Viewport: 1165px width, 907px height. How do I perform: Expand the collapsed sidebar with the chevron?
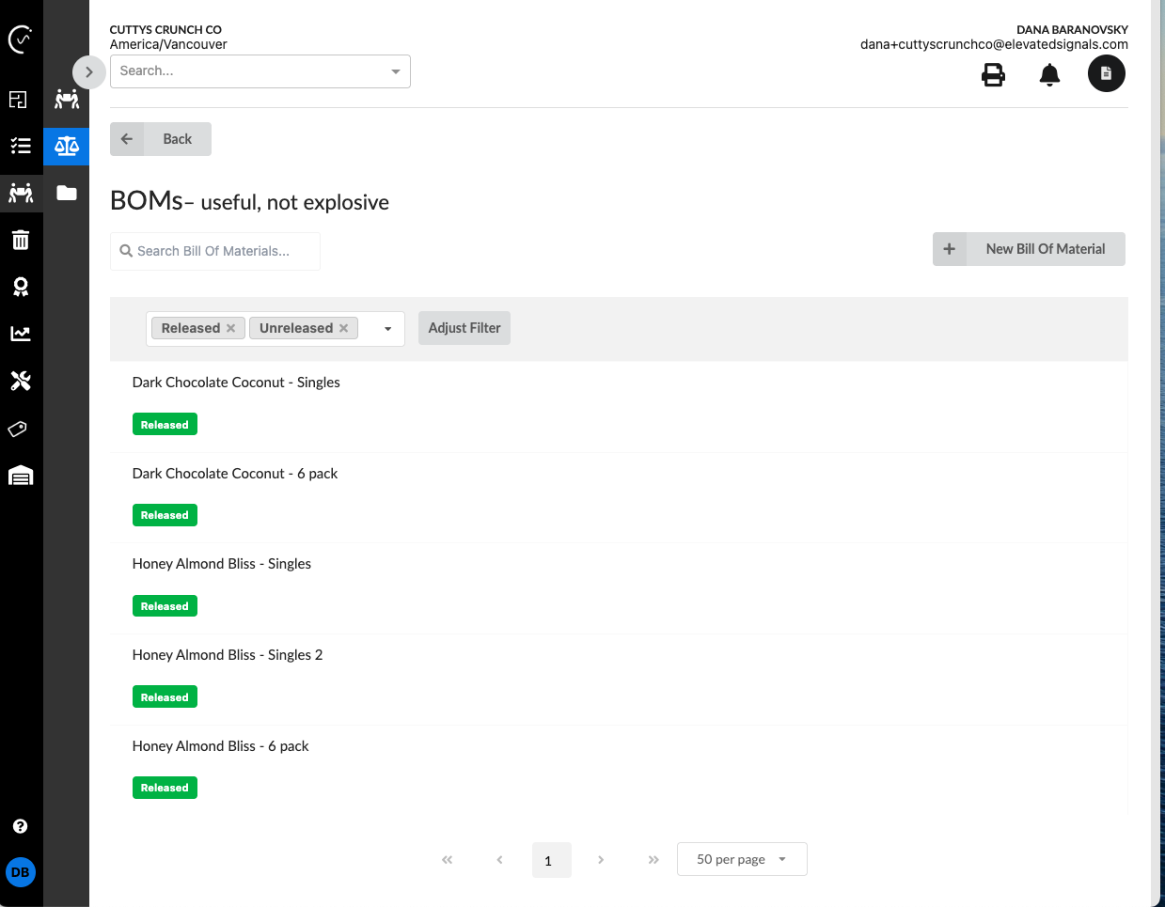click(x=89, y=71)
